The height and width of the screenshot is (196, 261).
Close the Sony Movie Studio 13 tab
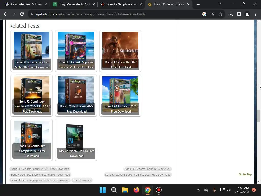(x=94, y=4)
